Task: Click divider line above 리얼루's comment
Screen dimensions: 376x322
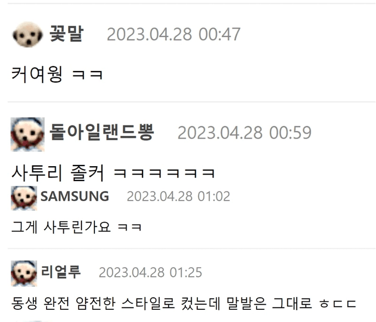Action: click(x=192, y=248)
